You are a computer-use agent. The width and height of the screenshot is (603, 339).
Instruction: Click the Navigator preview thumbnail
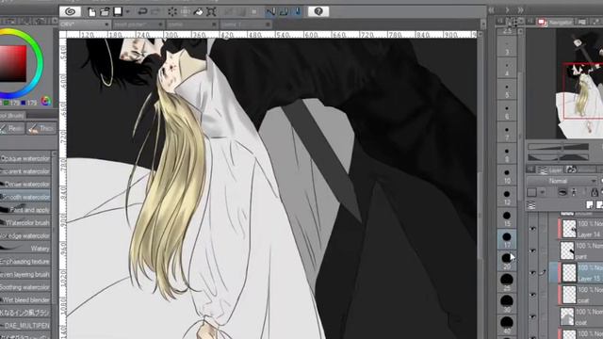579,84
